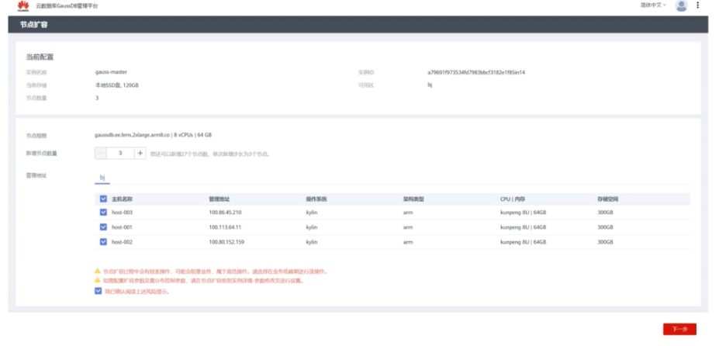This screenshot has width=726, height=346.
Task: Click kylin OS cell in host-003 row
Action: (x=312, y=213)
